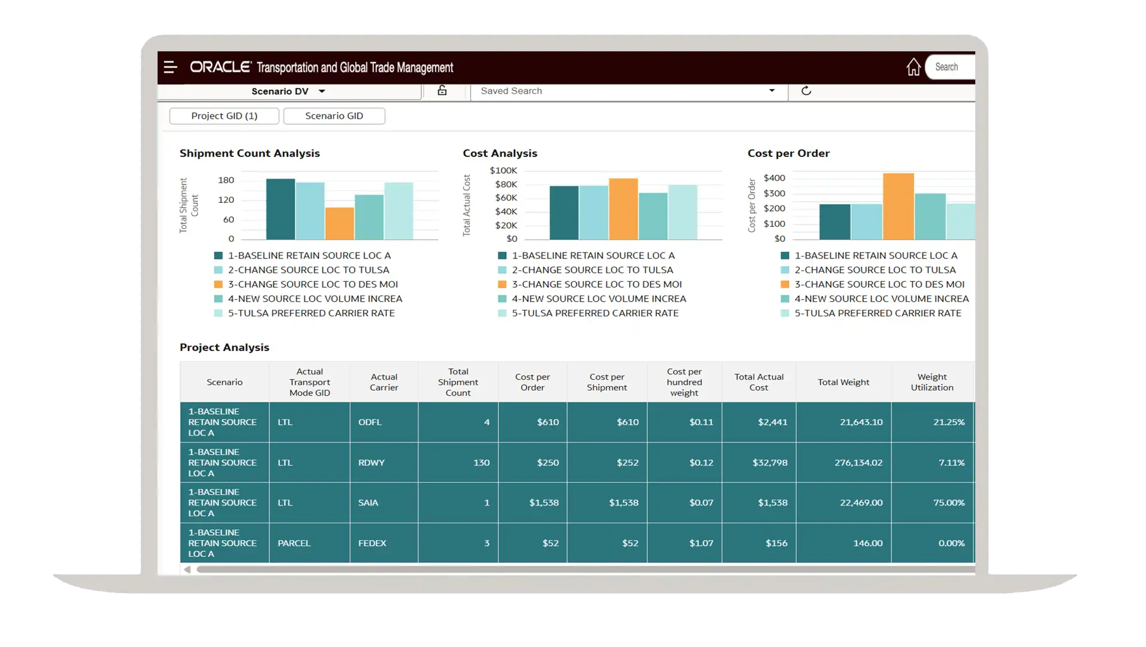Click the Total Actual Cost column header
Image resolution: width=1146 pixels, height=647 pixels.
(x=758, y=382)
